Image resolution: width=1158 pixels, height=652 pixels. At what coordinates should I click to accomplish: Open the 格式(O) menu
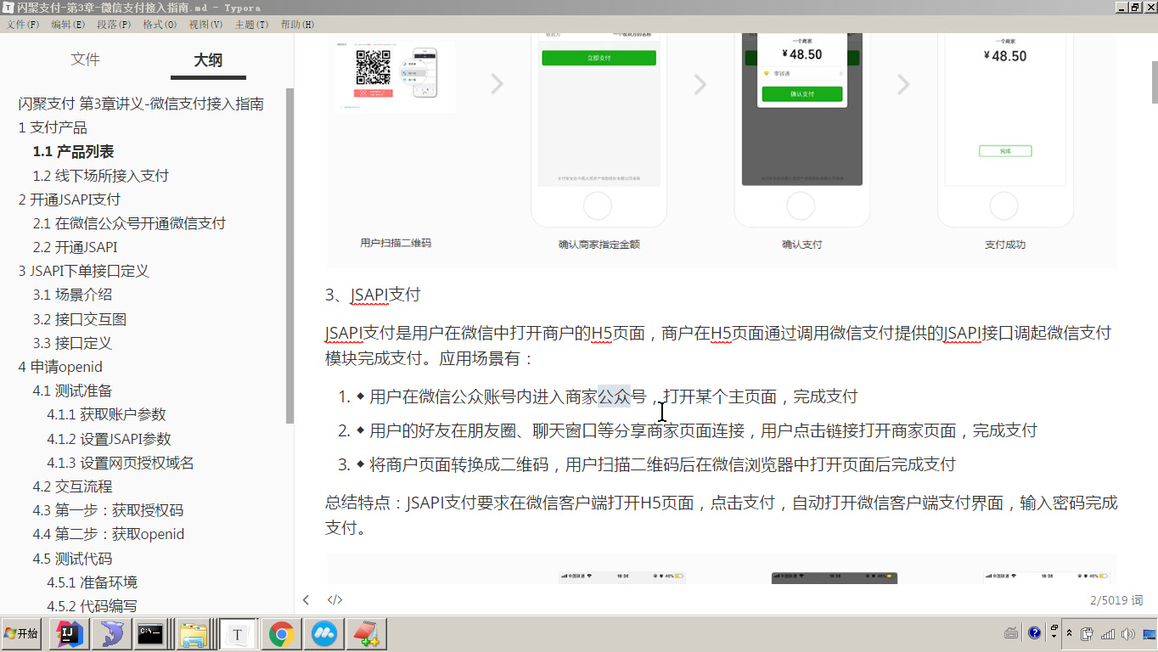point(160,25)
